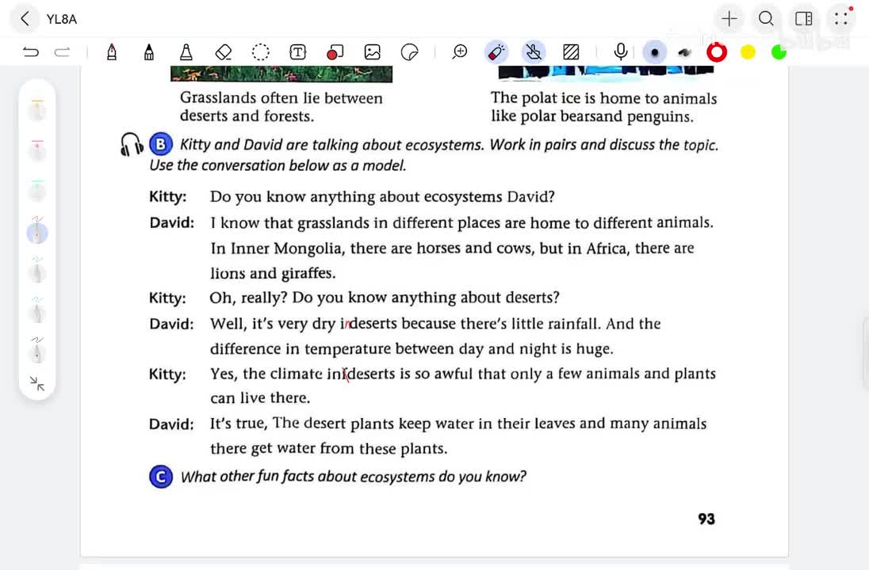Click 'Do you know anything about ecosystems David?'
869x570 pixels.
coord(382,197)
